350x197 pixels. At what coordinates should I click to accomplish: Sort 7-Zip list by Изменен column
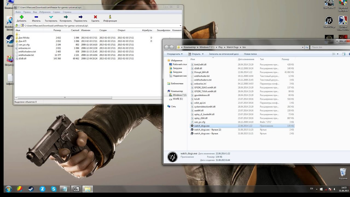[86, 30]
